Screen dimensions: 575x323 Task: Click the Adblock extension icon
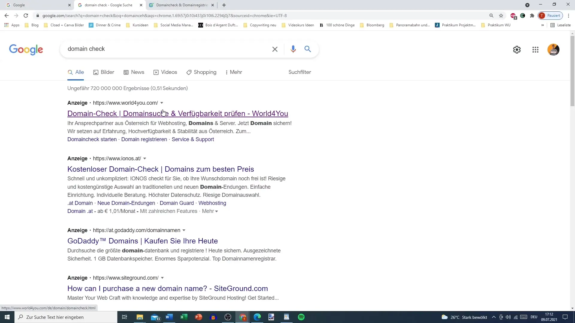513,16
